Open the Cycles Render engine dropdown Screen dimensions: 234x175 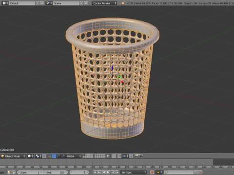104,3
